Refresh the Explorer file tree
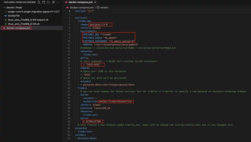 (49, 2)
